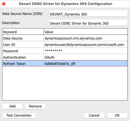The height and width of the screenshot is (121, 130).
Task: Click the Add button
Action: point(12,106)
